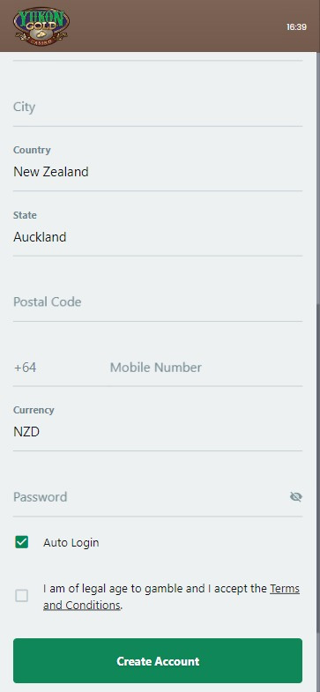Uncheck the Auto Login checkbox
Screen dimensions: 320x692
(x=22, y=542)
